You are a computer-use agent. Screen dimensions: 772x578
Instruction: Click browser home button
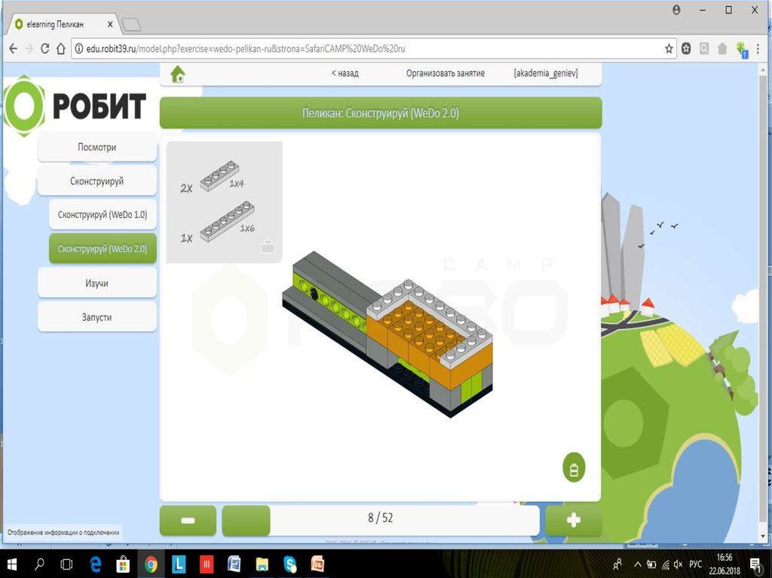pyautogui.click(x=62, y=48)
